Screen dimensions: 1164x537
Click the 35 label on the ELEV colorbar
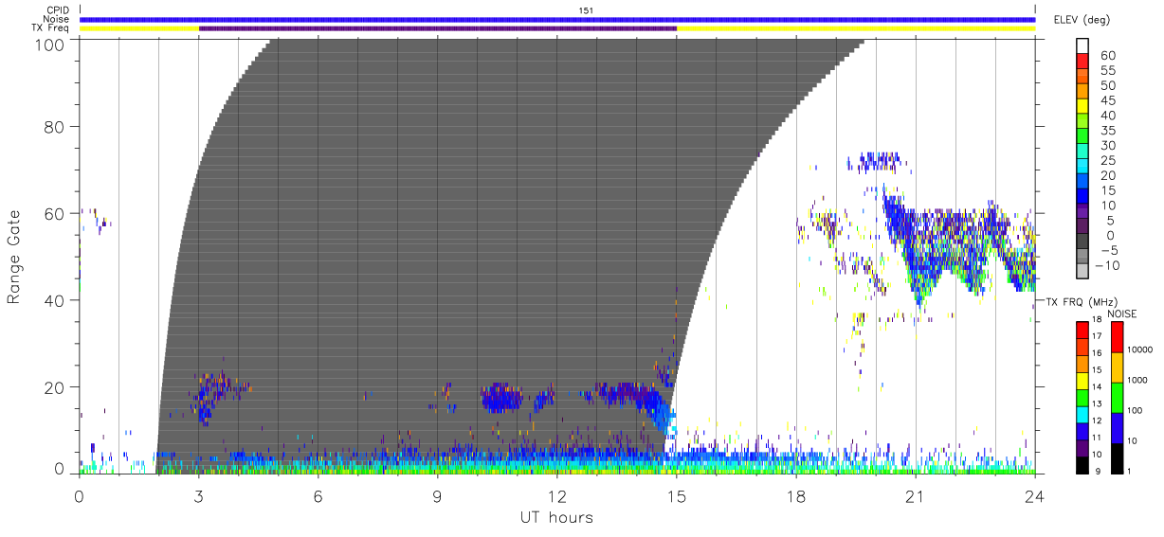point(1107,130)
